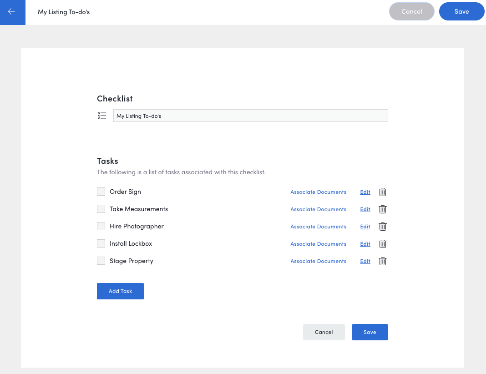
Task: Click the checklist bullet-list icon
Action: [x=102, y=116]
